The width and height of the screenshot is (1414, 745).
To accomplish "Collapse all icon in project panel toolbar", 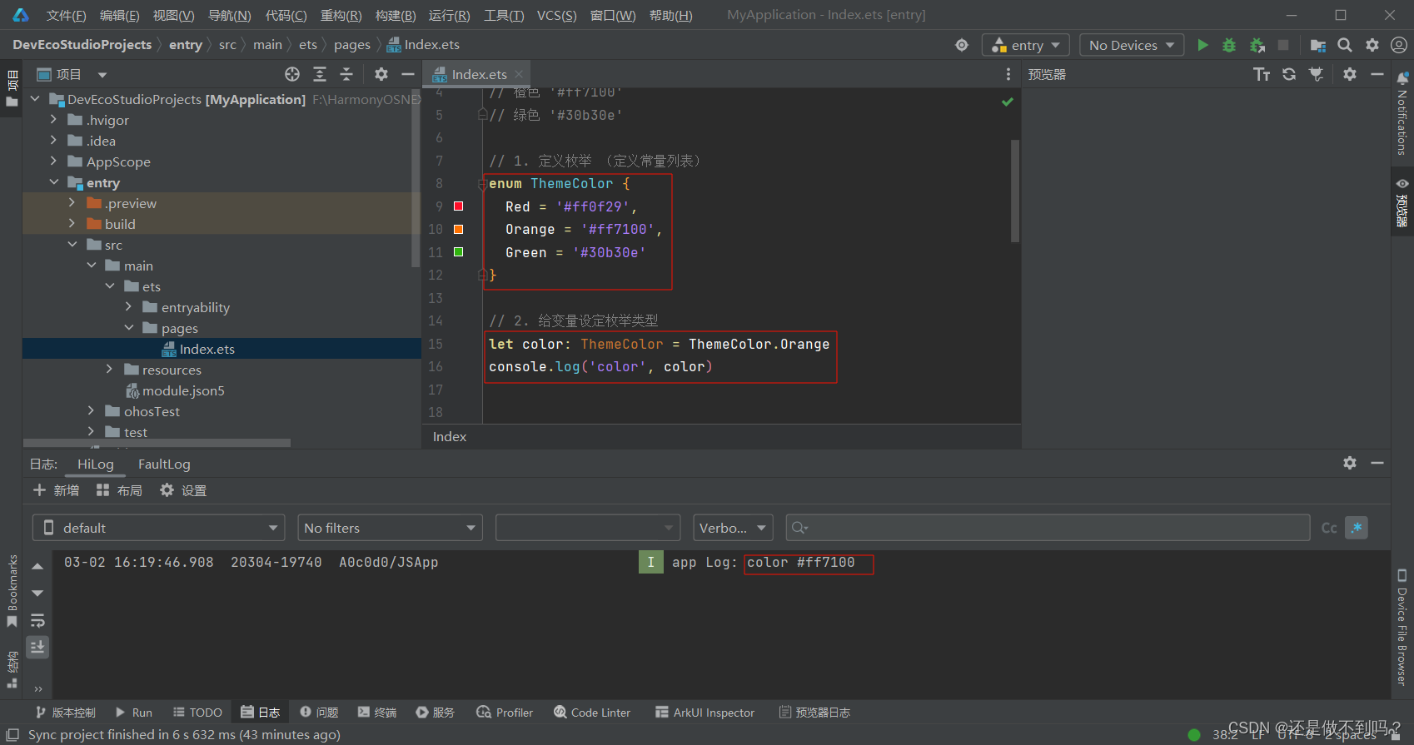I will pyautogui.click(x=346, y=74).
